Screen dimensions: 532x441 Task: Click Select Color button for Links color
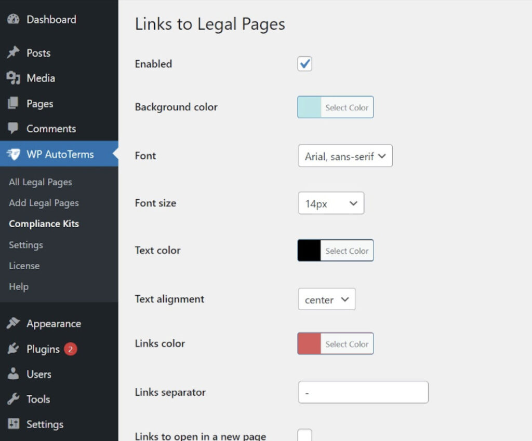347,344
